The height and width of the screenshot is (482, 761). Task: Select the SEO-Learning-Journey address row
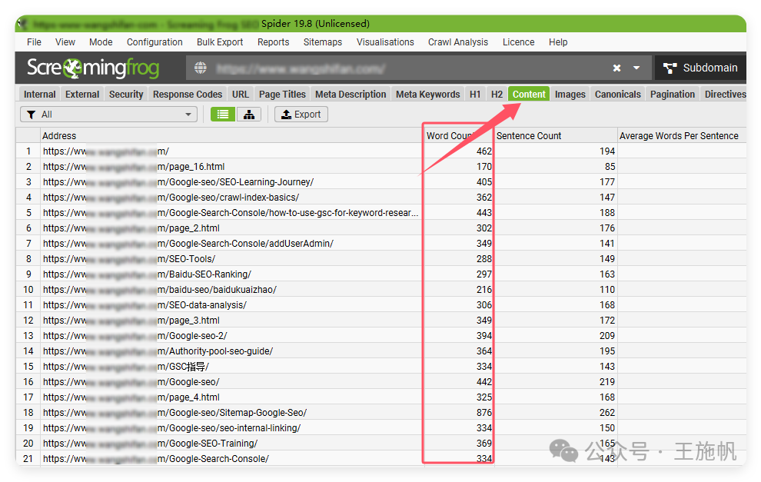point(231,182)
